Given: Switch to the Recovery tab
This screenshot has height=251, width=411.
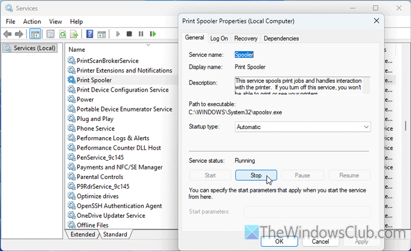Looking at the screenshot, I should pos(245,39).
